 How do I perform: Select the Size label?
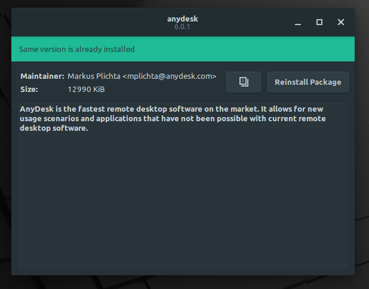click(x=29, y=90)
